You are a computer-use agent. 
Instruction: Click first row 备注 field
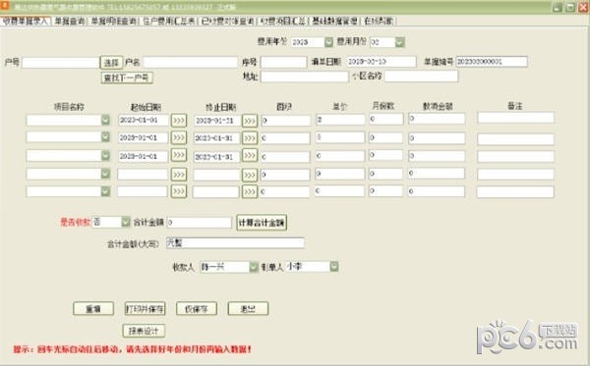click(516, 118)
